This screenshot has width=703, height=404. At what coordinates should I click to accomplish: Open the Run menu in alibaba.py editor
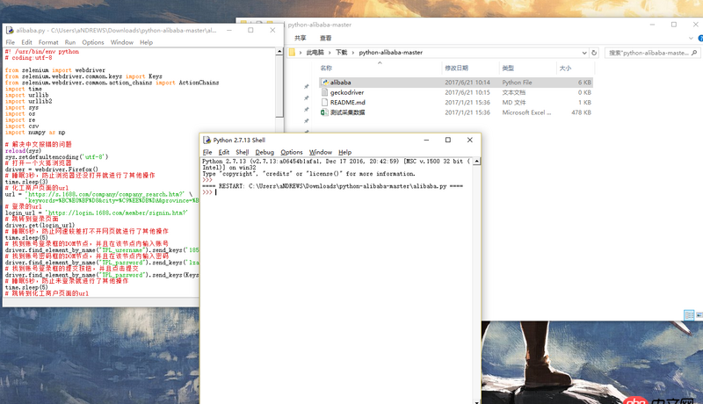70,42
